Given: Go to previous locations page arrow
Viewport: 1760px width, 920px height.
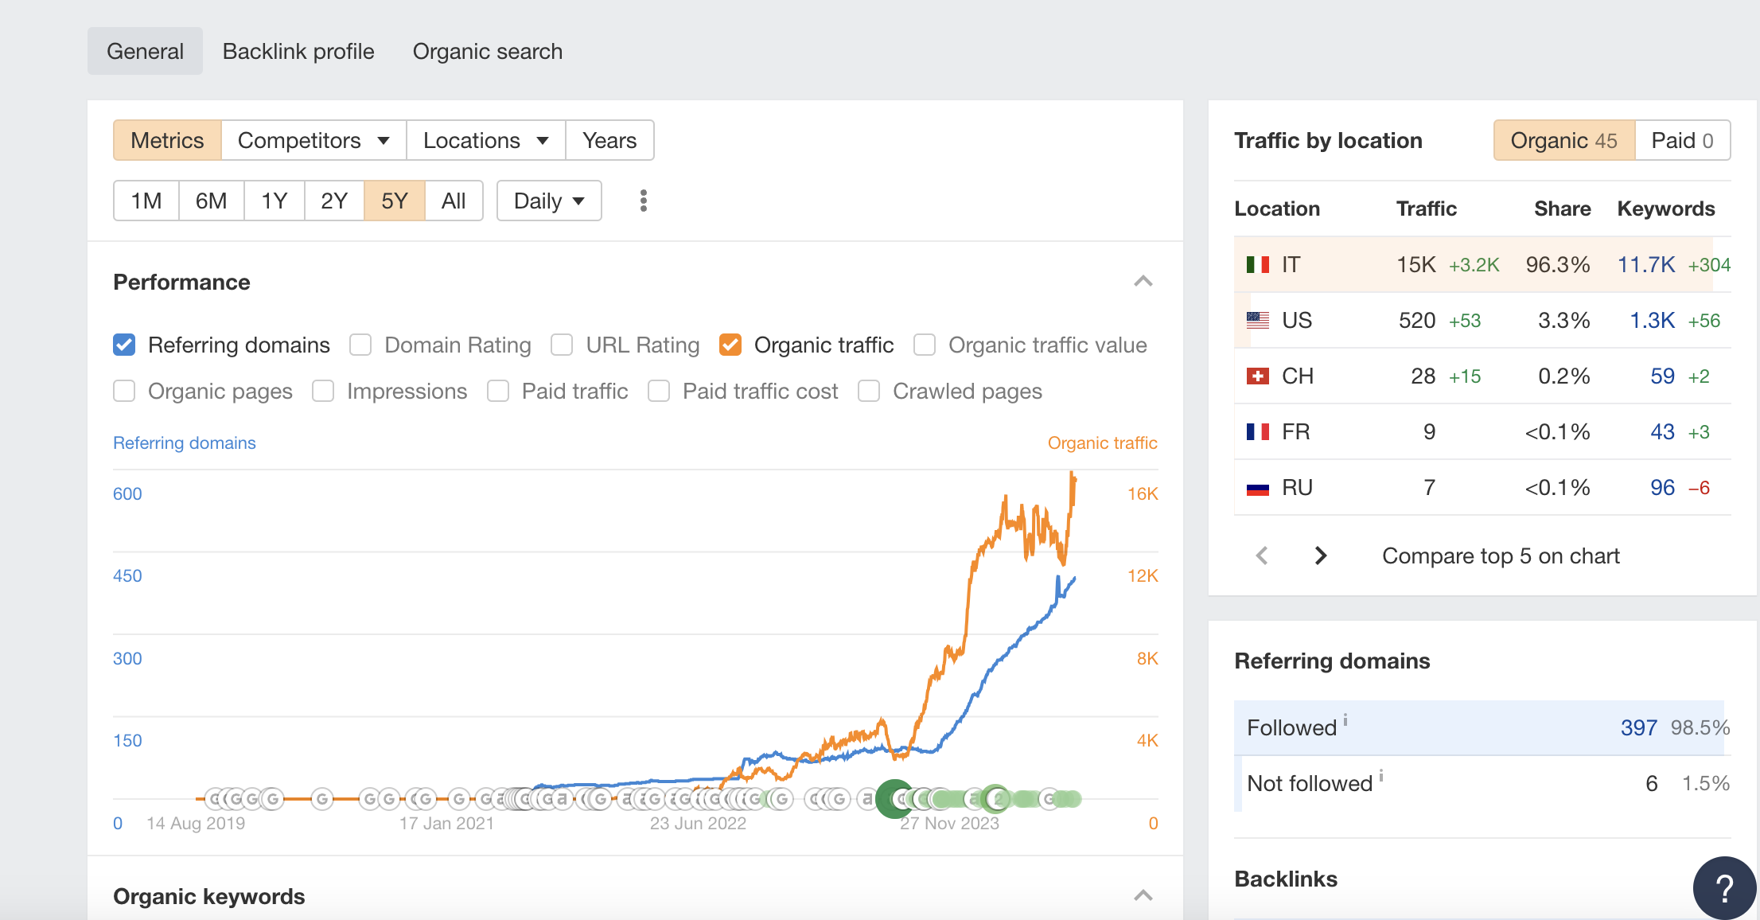Looking at the screenshot, I should point(1262,556).
